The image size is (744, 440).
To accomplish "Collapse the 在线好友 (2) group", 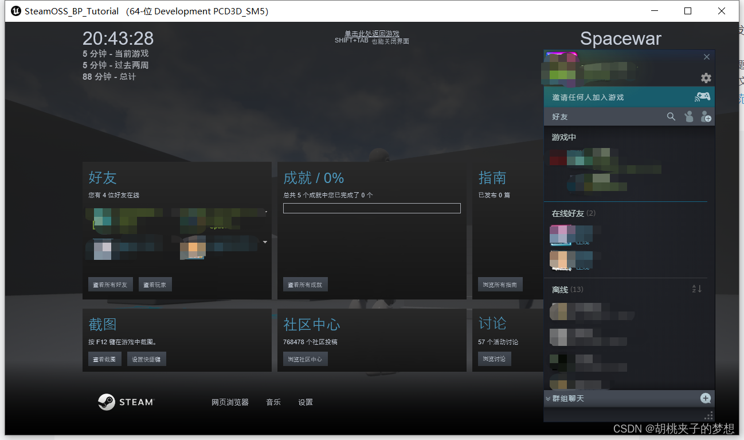I will 574,213.
